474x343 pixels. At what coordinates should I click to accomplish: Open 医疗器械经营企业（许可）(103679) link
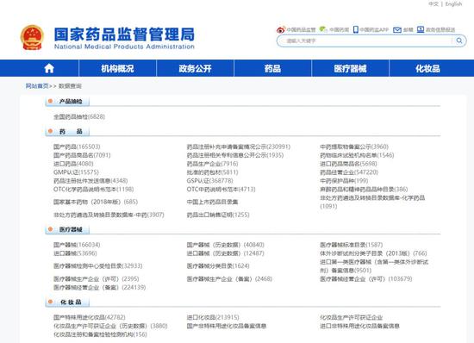coord(366,278)
